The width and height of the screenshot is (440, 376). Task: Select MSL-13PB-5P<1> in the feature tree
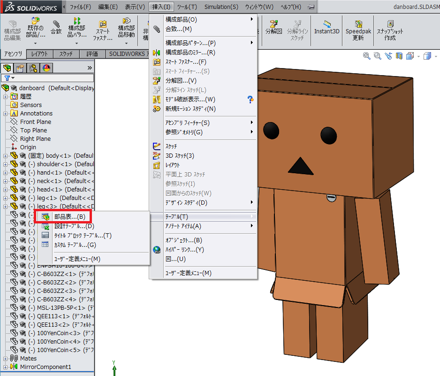coord(61,308)
